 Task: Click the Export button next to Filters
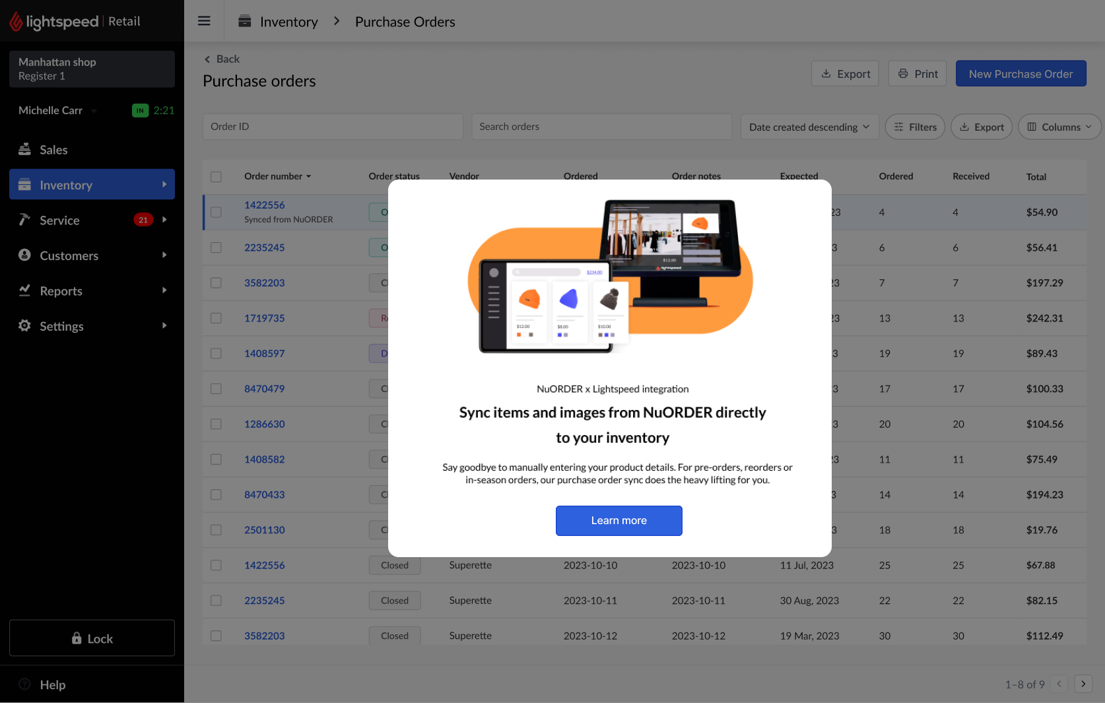(982, 127)
